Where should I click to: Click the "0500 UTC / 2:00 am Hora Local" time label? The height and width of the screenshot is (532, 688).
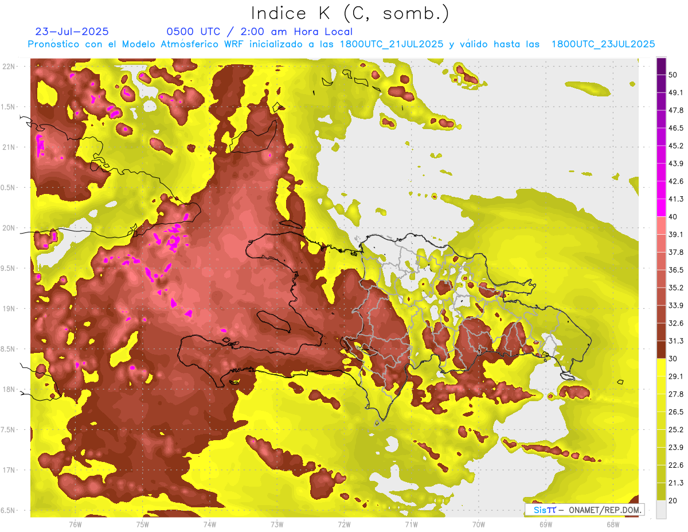(x=259, y=32)
